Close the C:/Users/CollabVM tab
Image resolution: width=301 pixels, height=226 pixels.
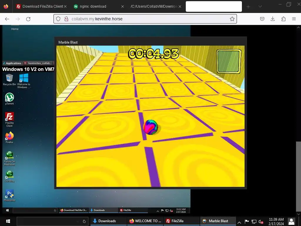pyautogui.click(x=180, y=6)
